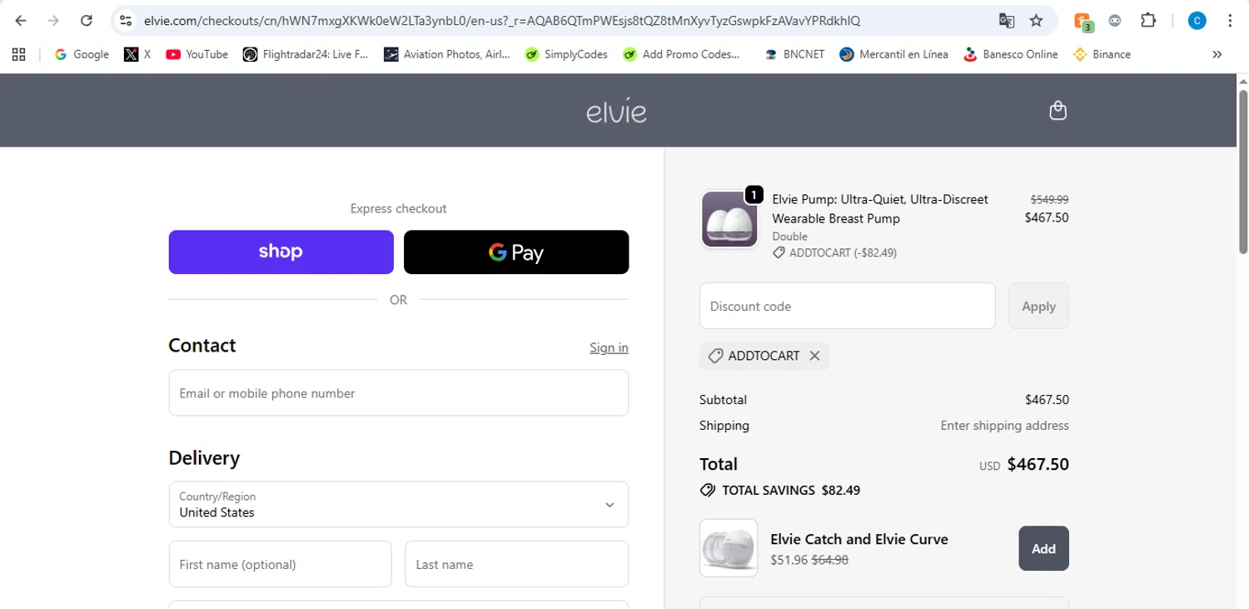Pay with Google Pay button
1249x609 pixels.
[516, 252]
